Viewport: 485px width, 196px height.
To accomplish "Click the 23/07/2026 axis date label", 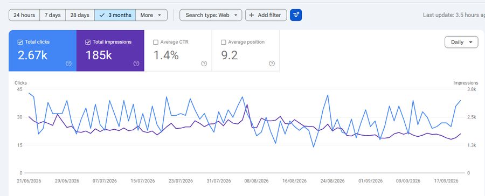I will [181, 181].
